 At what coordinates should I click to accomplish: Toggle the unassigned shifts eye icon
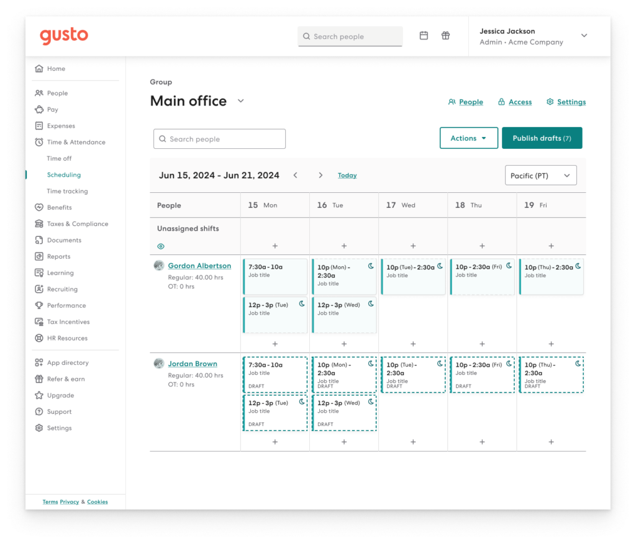161,246
